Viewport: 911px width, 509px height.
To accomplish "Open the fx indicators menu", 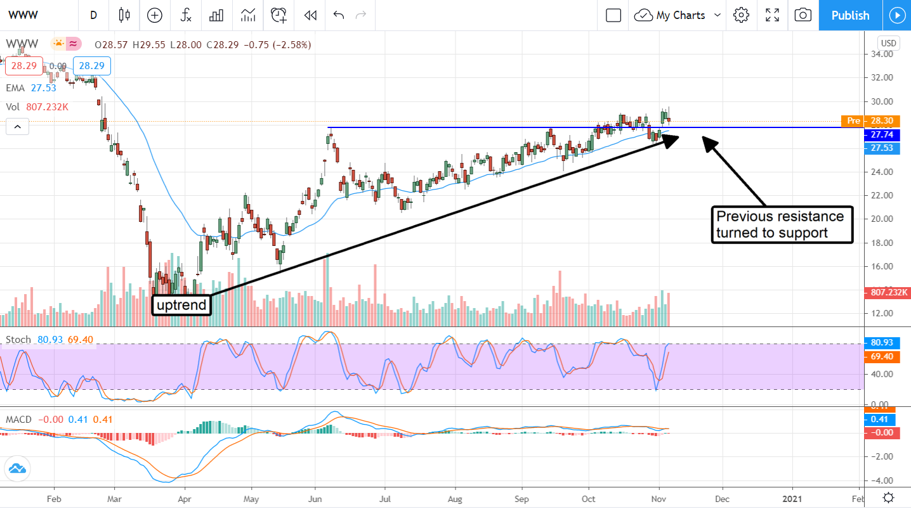I will click(x=186, y=15).
